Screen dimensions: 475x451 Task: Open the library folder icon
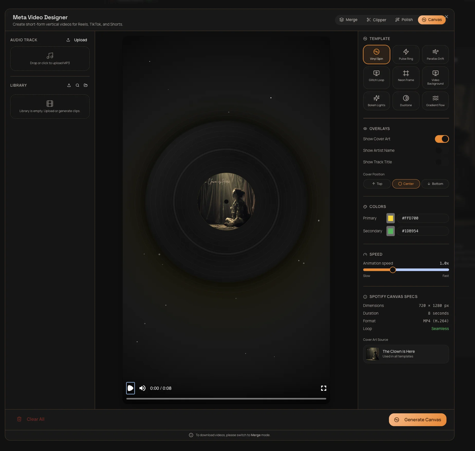point(86,85)
